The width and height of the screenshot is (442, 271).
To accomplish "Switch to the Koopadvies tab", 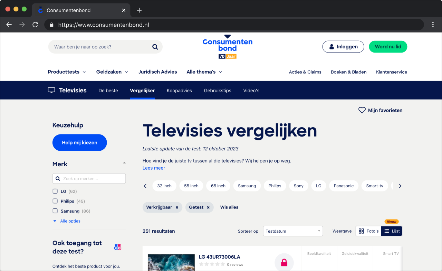I will [x=179, y=90].
